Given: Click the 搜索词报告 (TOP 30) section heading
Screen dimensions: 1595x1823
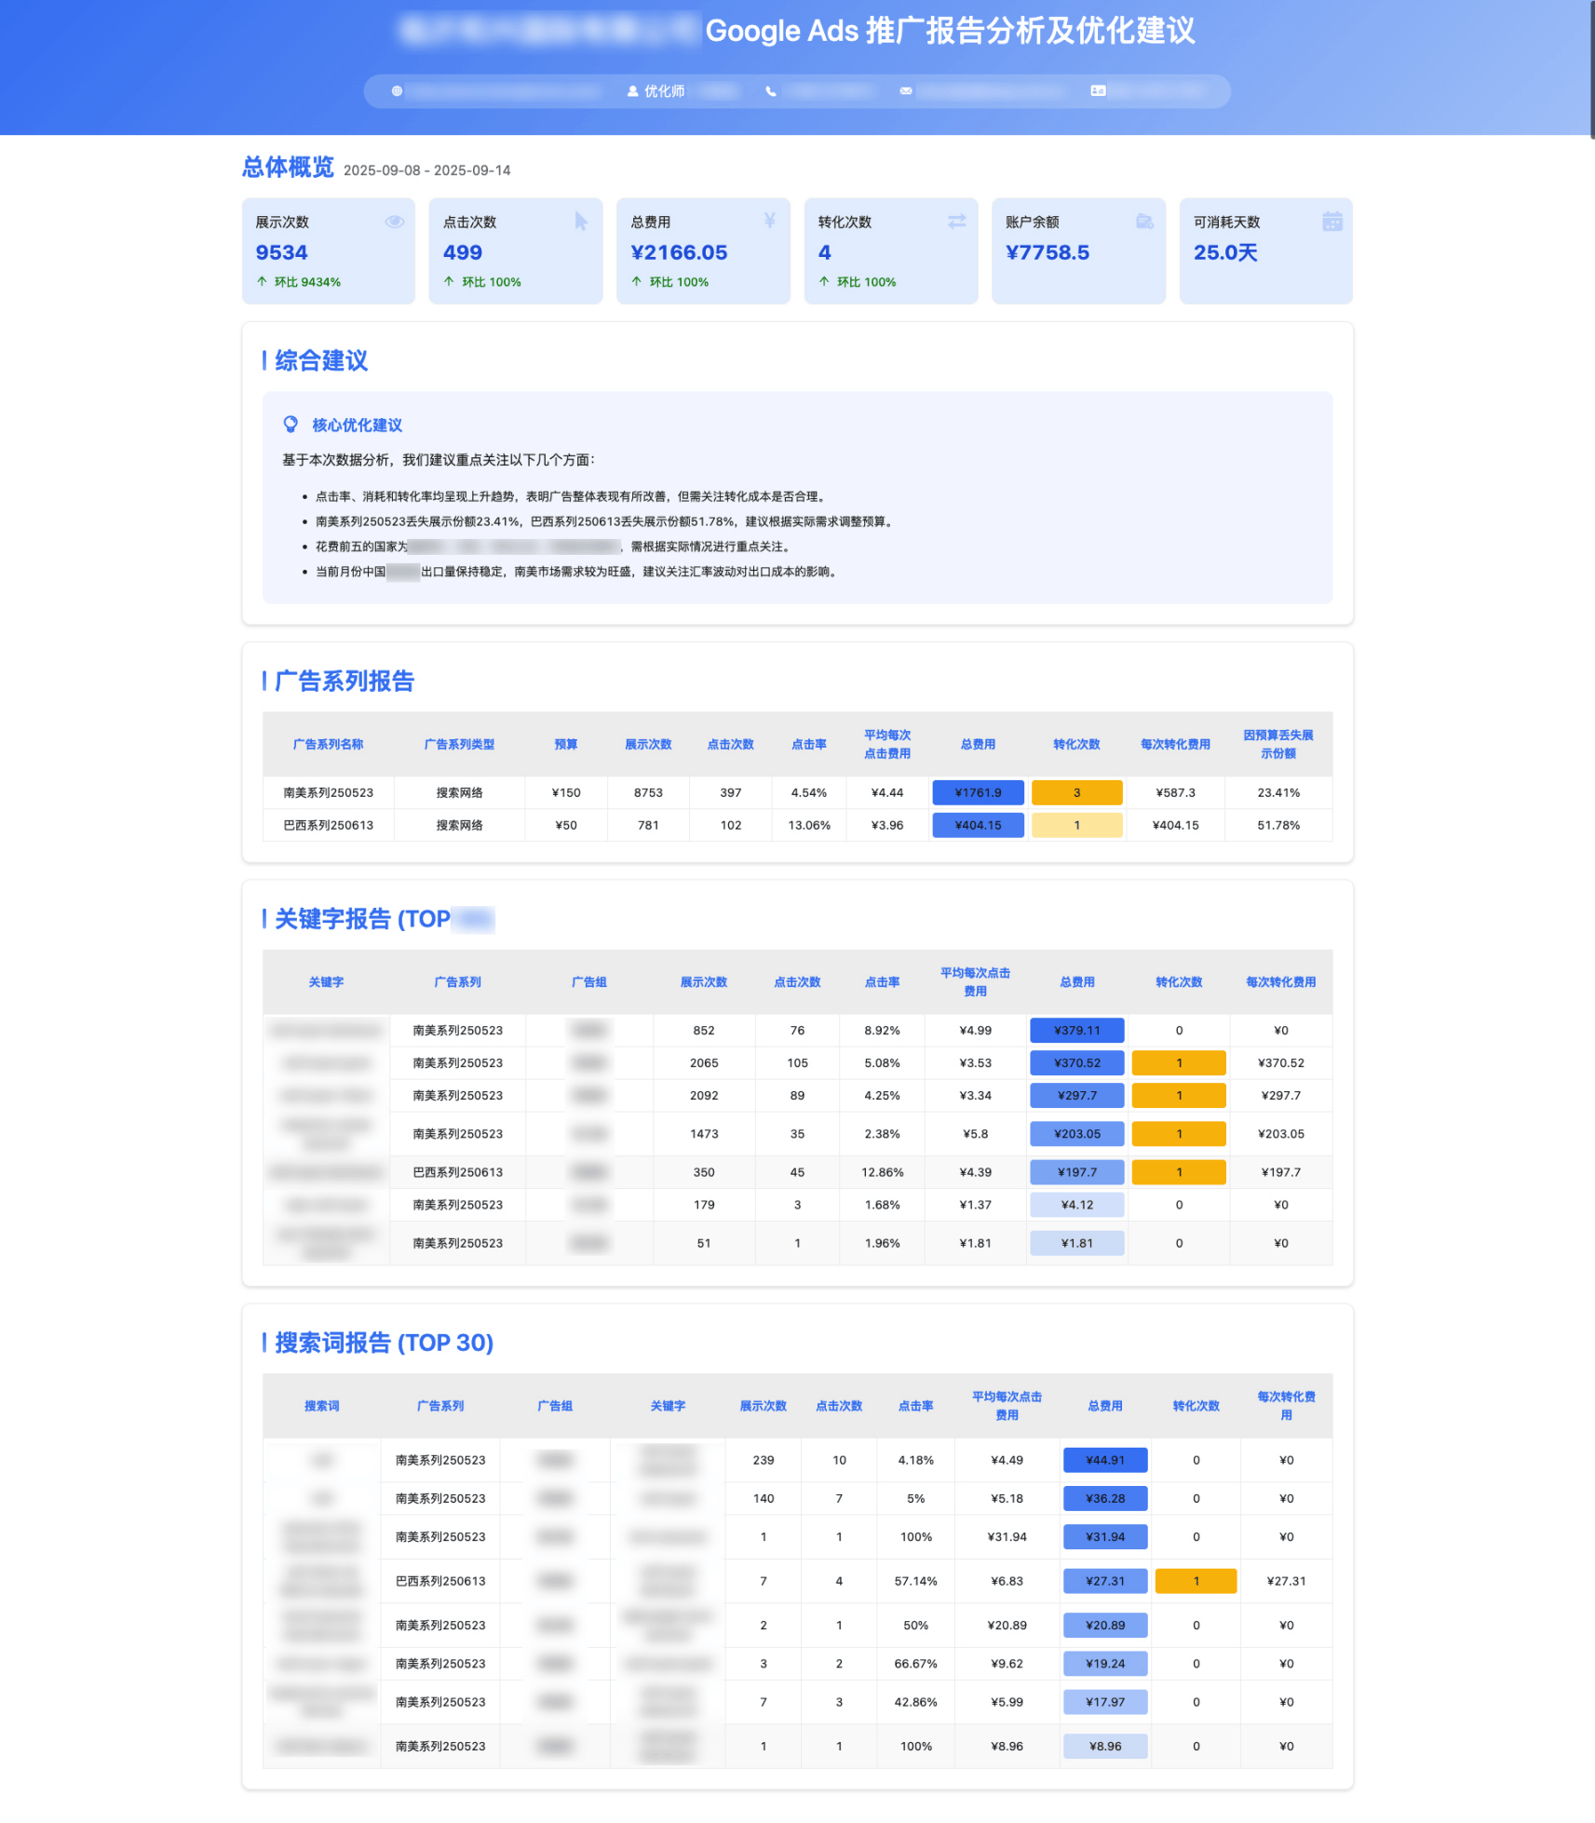Looking at the screenshot, I should [x=384, y=1343].
